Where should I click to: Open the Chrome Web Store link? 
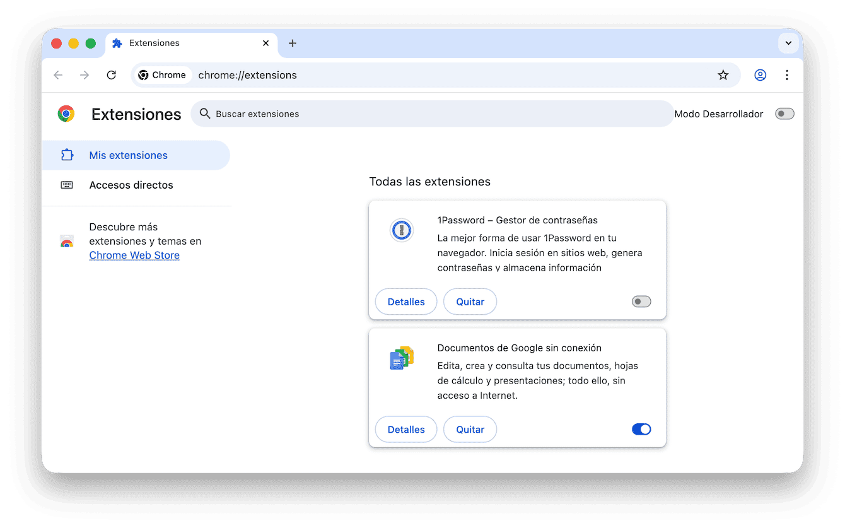[x=134, y=255]
